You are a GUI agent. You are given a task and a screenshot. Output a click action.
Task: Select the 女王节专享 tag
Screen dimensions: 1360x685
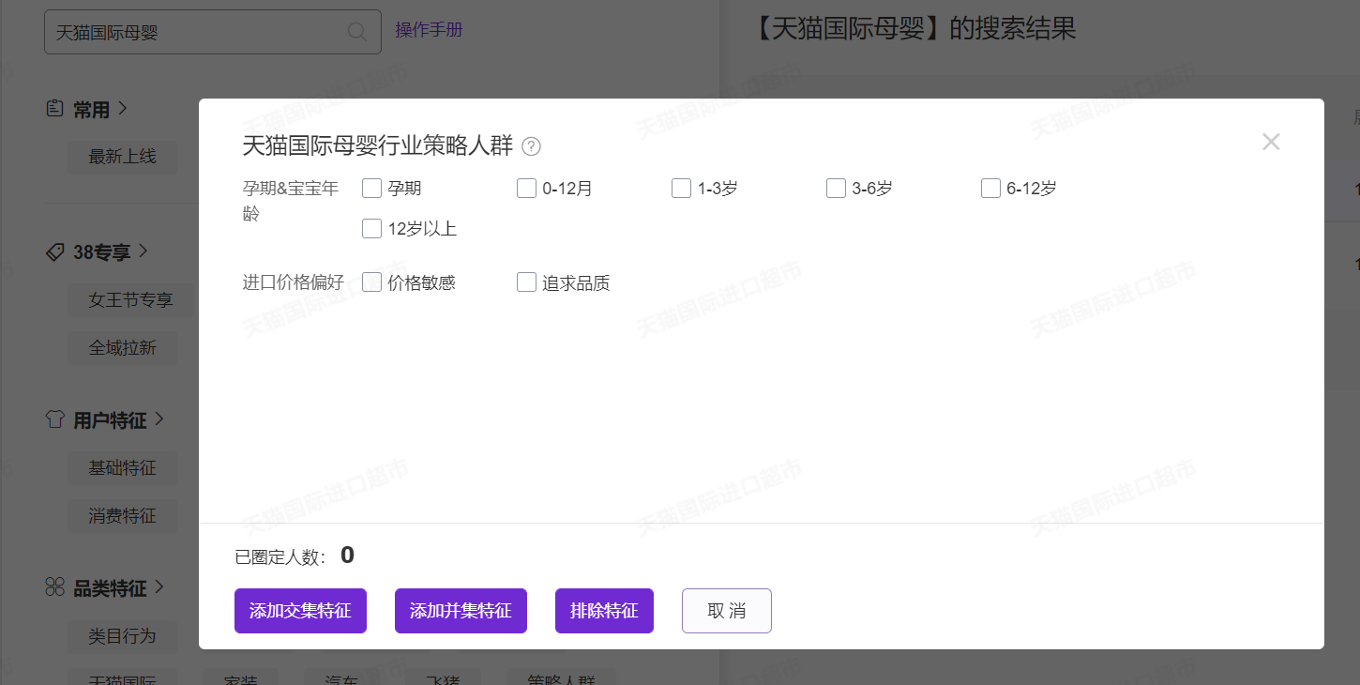130,300
